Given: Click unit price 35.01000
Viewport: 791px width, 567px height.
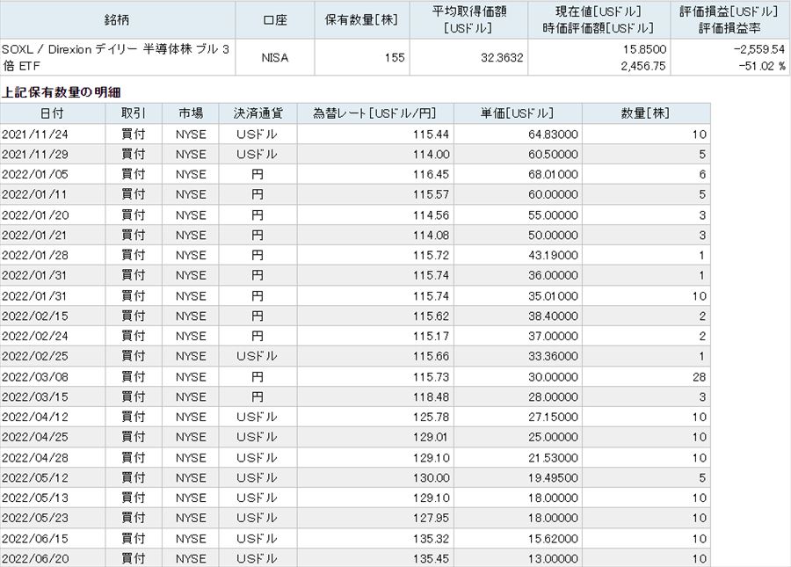Looking at the screenshot, I should click(x=553, y=296).
